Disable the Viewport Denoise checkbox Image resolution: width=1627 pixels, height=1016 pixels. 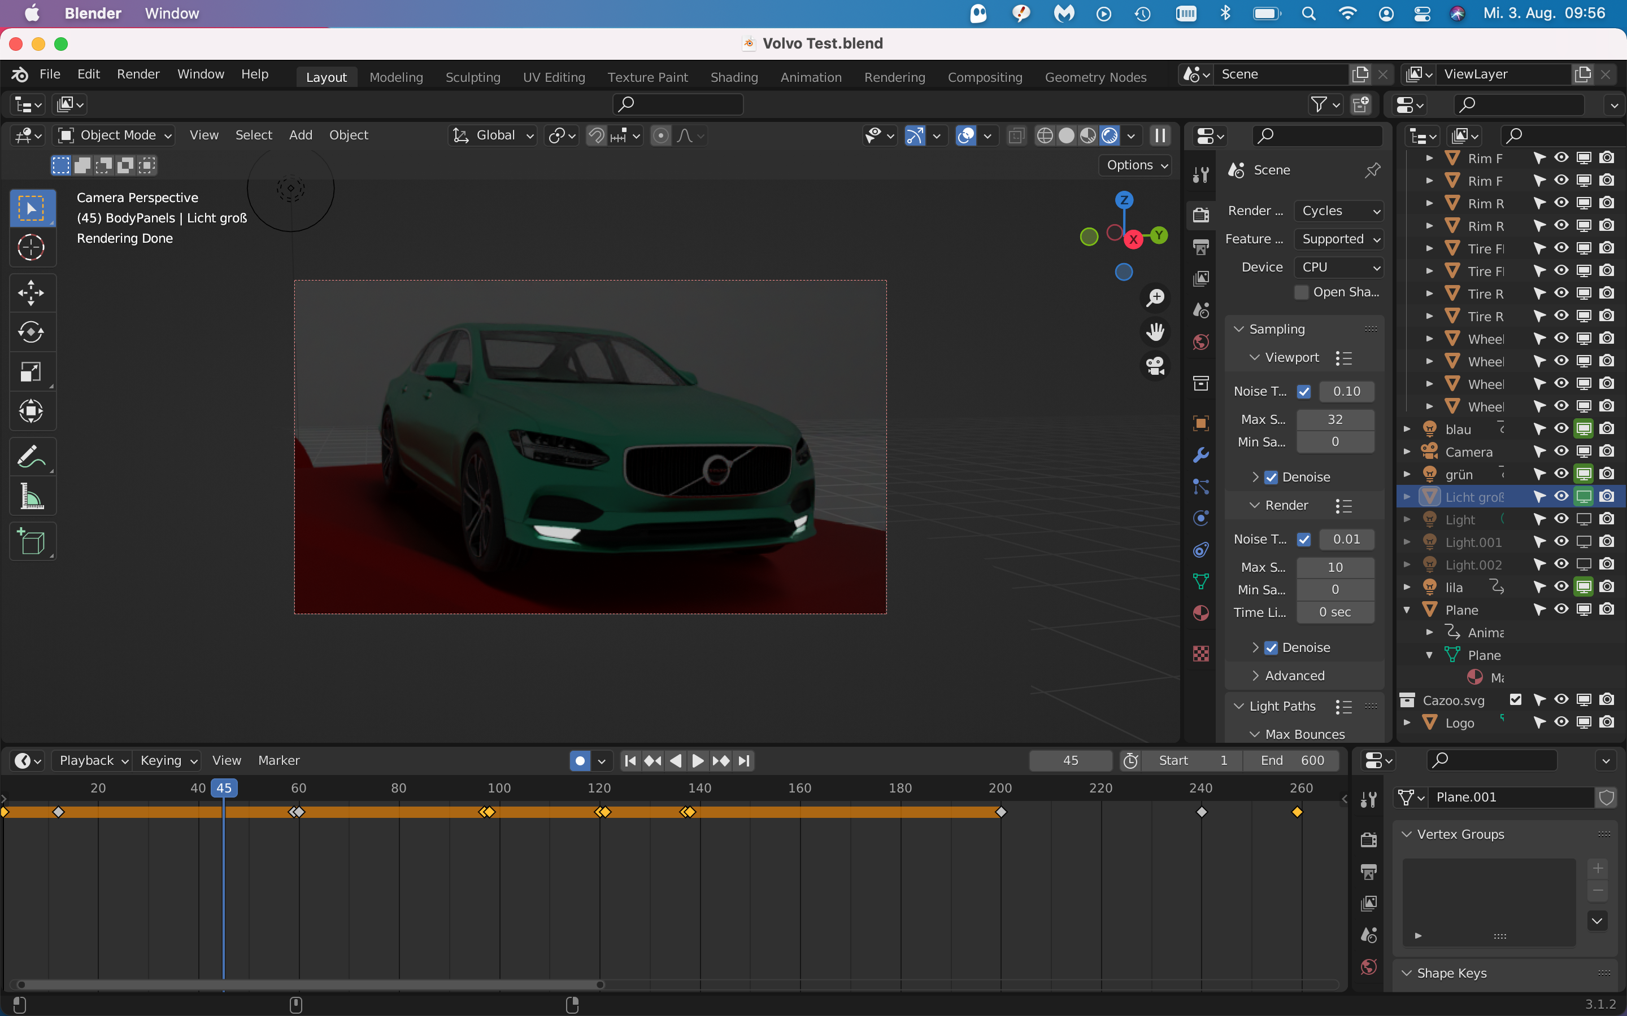(x=1271, y=477)
